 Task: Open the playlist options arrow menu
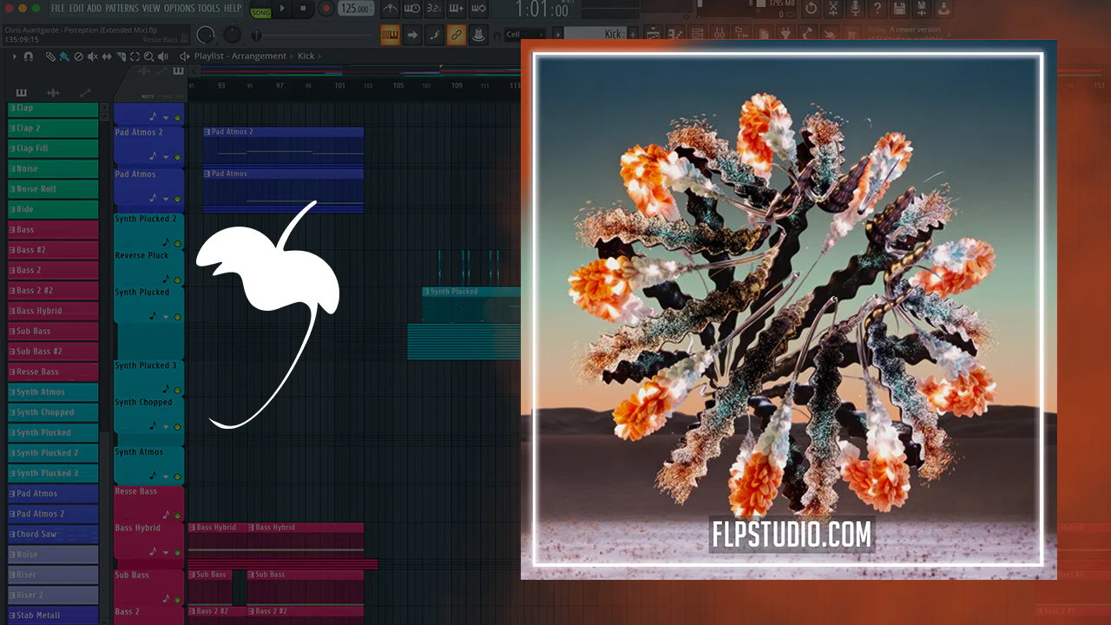(15, 56)
